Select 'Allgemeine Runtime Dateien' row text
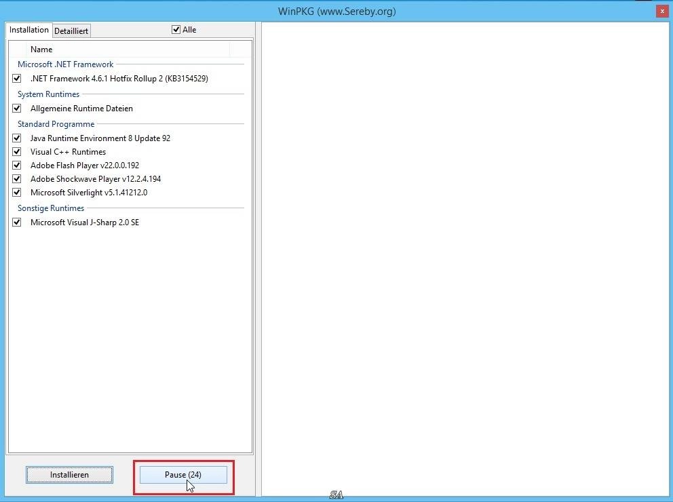The height and width of the screenshot is (502, 673). tap(81, 109)
